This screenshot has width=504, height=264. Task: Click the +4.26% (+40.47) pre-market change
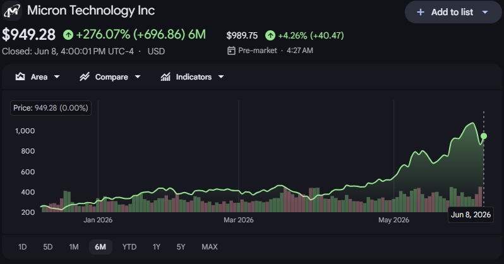(311, 35)
